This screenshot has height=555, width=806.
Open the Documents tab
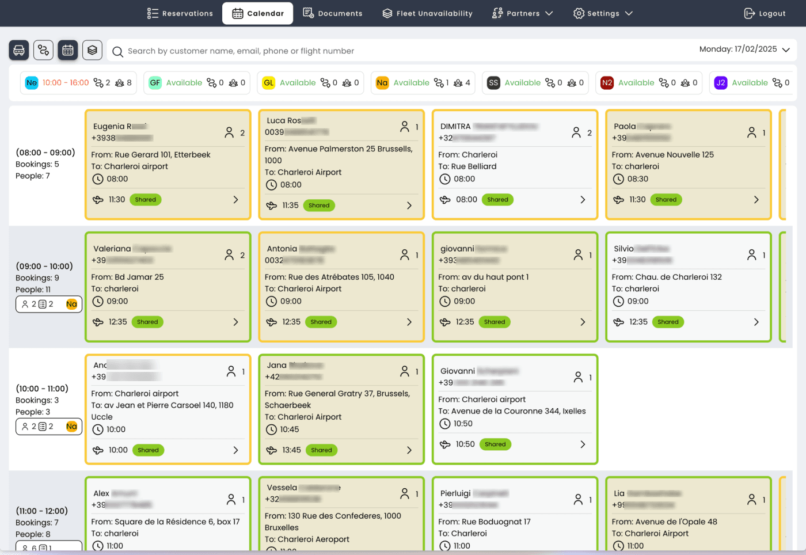333,13
